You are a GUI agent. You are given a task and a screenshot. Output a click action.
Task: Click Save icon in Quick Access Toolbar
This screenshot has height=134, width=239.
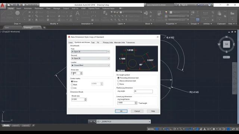click(x=16, y=5)
